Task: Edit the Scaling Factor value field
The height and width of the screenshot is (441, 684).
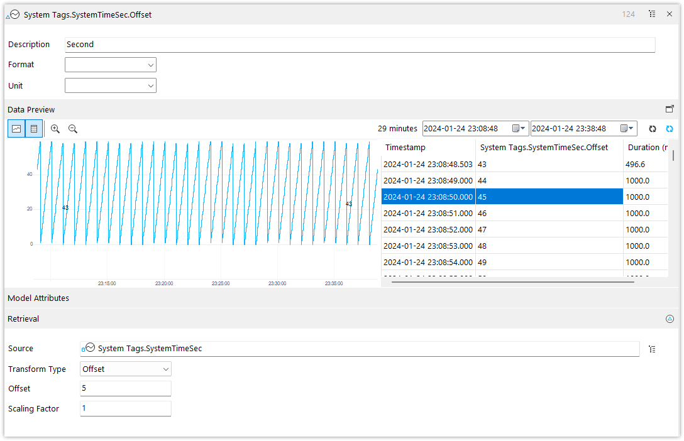Action: 125,408
